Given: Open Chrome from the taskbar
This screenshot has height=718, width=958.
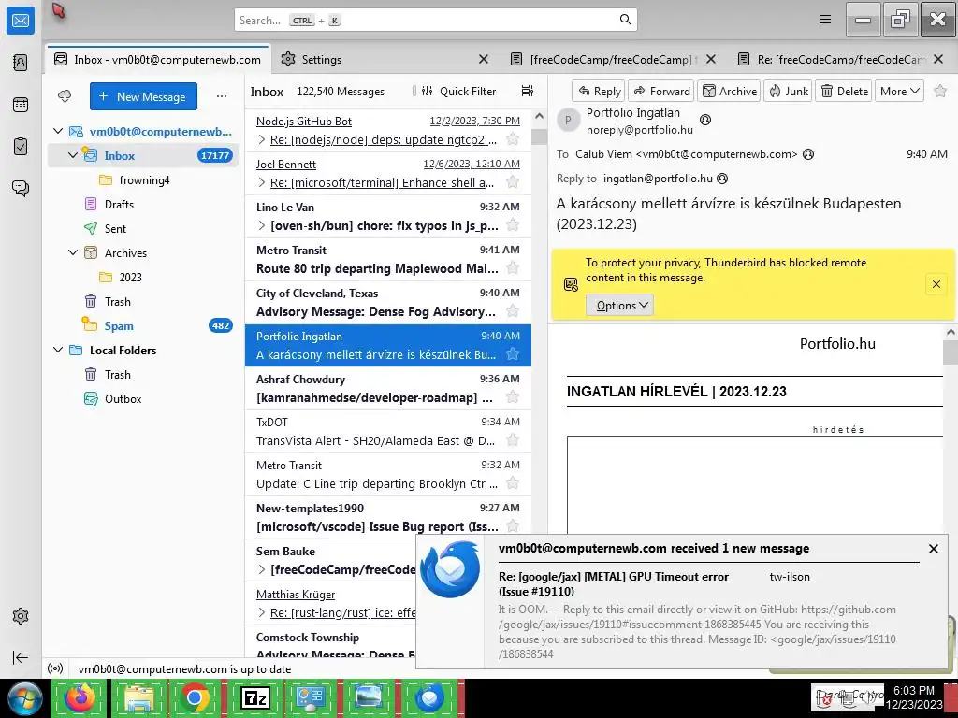Looking at the screenshot, I should pos(195,697).
